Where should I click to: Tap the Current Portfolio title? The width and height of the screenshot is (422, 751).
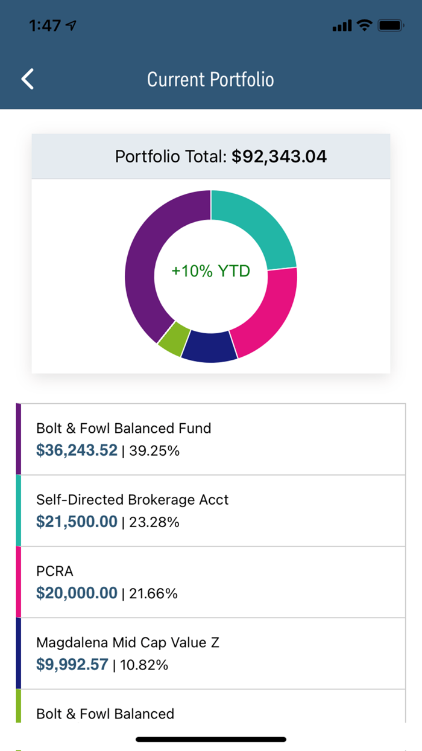coord(210,80)
